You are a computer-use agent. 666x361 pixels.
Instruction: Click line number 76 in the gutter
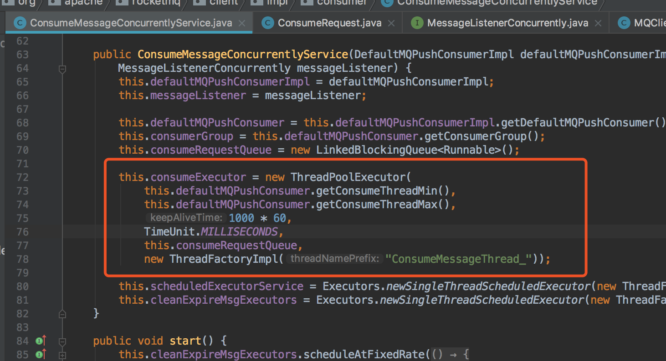(x=22, y=232)
